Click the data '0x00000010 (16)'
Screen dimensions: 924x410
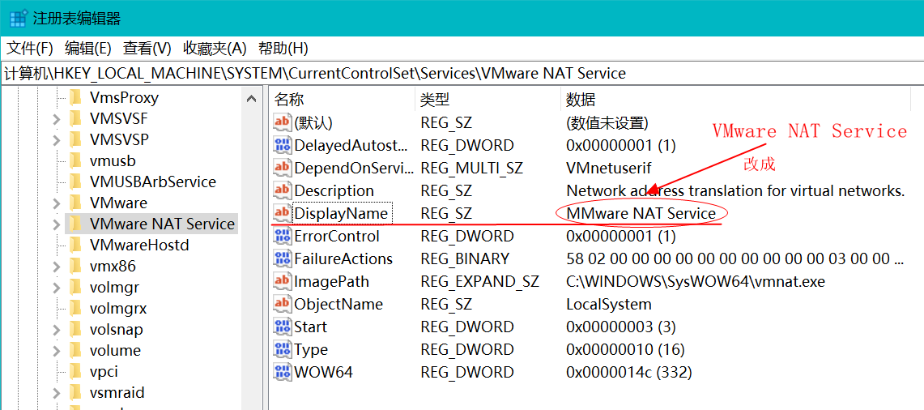point(625,349)
